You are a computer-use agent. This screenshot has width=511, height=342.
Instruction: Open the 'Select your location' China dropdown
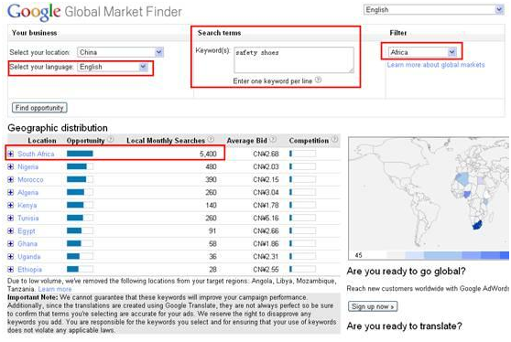coord(120,52)
